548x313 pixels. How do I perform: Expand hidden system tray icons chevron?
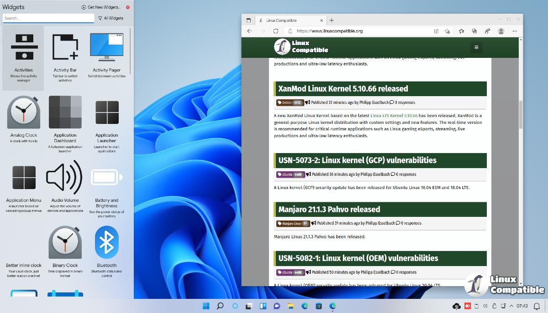click(x=511, y=305)
